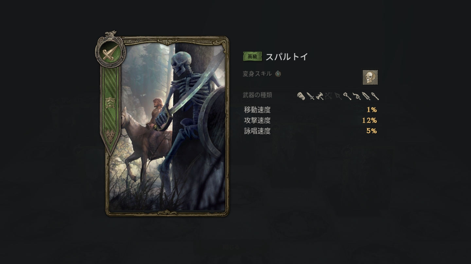Click the skull transformation skill icon

[x=370, y=77]
